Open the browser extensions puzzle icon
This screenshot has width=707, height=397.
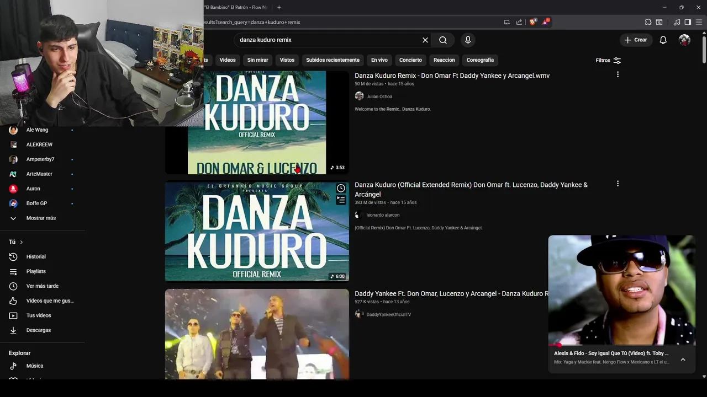648,22
